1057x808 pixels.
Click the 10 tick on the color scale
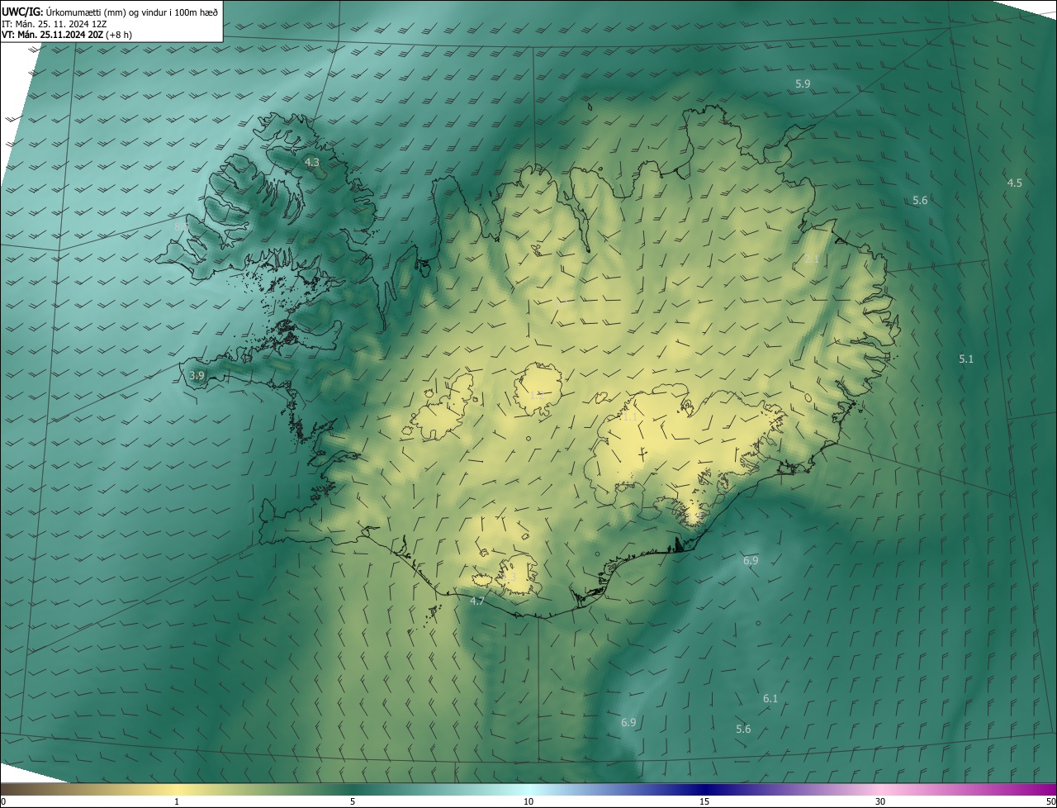pyautogui.click(x=528, y=801)
